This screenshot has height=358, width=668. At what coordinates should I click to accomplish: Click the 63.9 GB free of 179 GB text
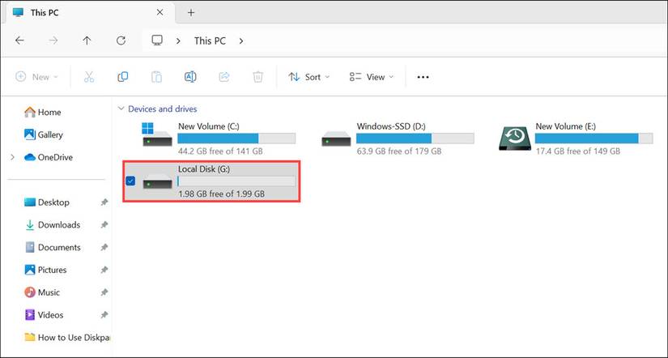pyautogui.click(x=399, y=151)
